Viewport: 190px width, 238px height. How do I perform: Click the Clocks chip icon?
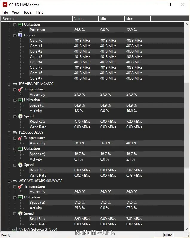coord(20,35)
